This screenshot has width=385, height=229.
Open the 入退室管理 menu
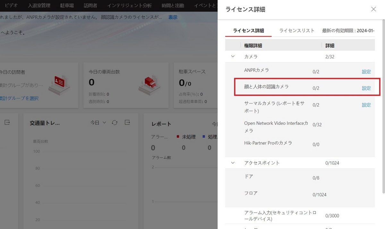[x=39, y=5]
